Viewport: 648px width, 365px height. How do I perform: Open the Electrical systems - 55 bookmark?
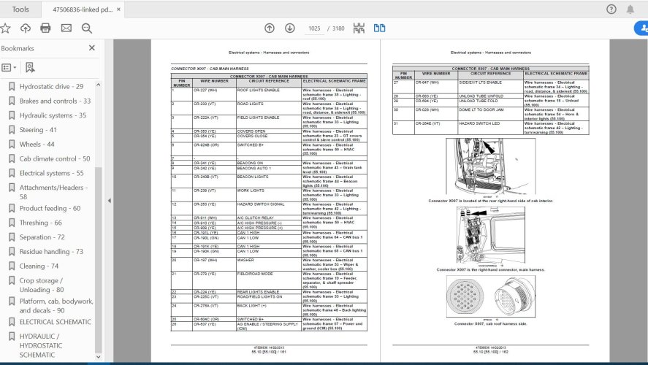(x=51, y=173)
